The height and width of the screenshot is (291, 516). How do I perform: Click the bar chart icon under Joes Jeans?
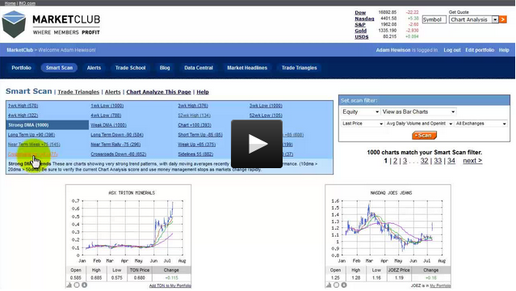click(x=329, y=285)
